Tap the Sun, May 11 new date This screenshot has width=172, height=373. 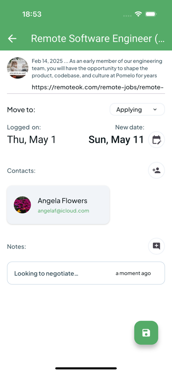pos(116,139)
